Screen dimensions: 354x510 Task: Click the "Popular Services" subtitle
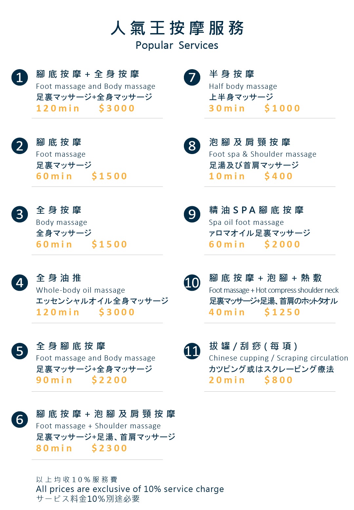pyautogui.click(x=177, y=45)
